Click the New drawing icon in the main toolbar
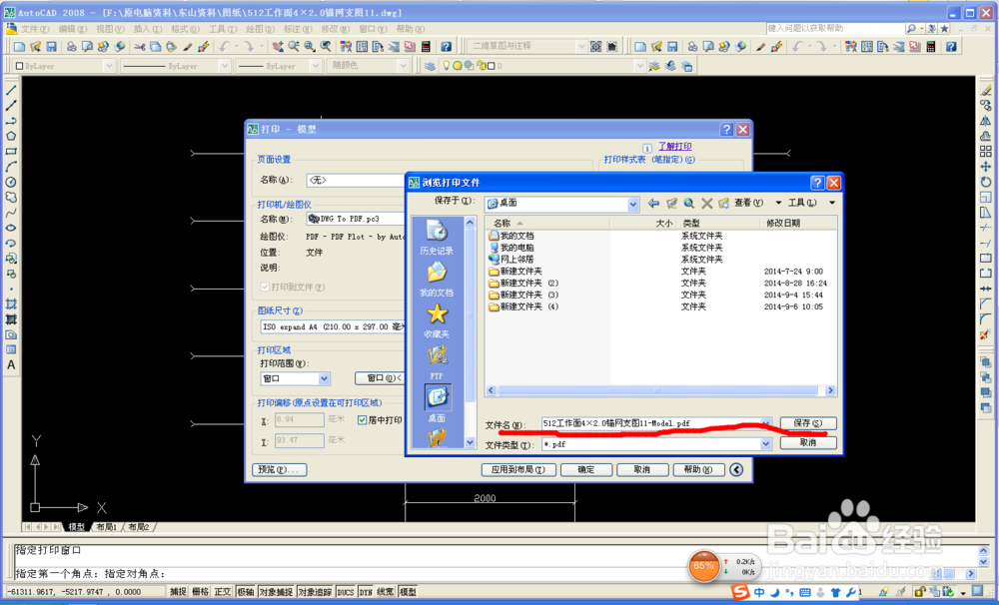 (x=19, y=47)
